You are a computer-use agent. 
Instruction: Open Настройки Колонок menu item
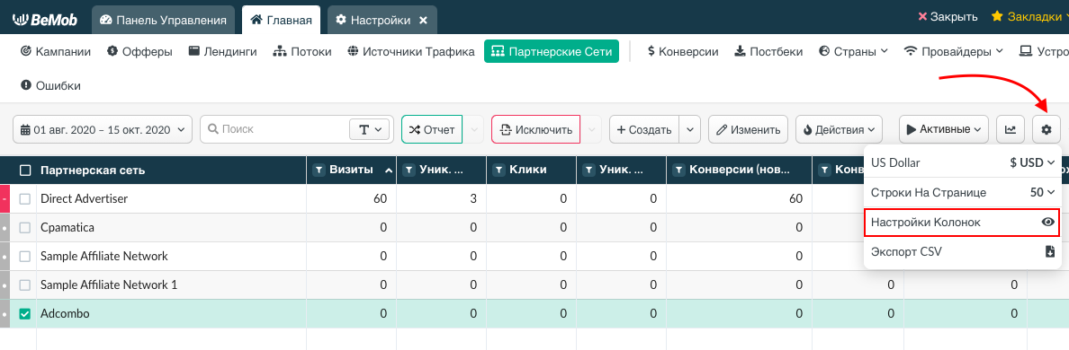[x=962, y=223]
